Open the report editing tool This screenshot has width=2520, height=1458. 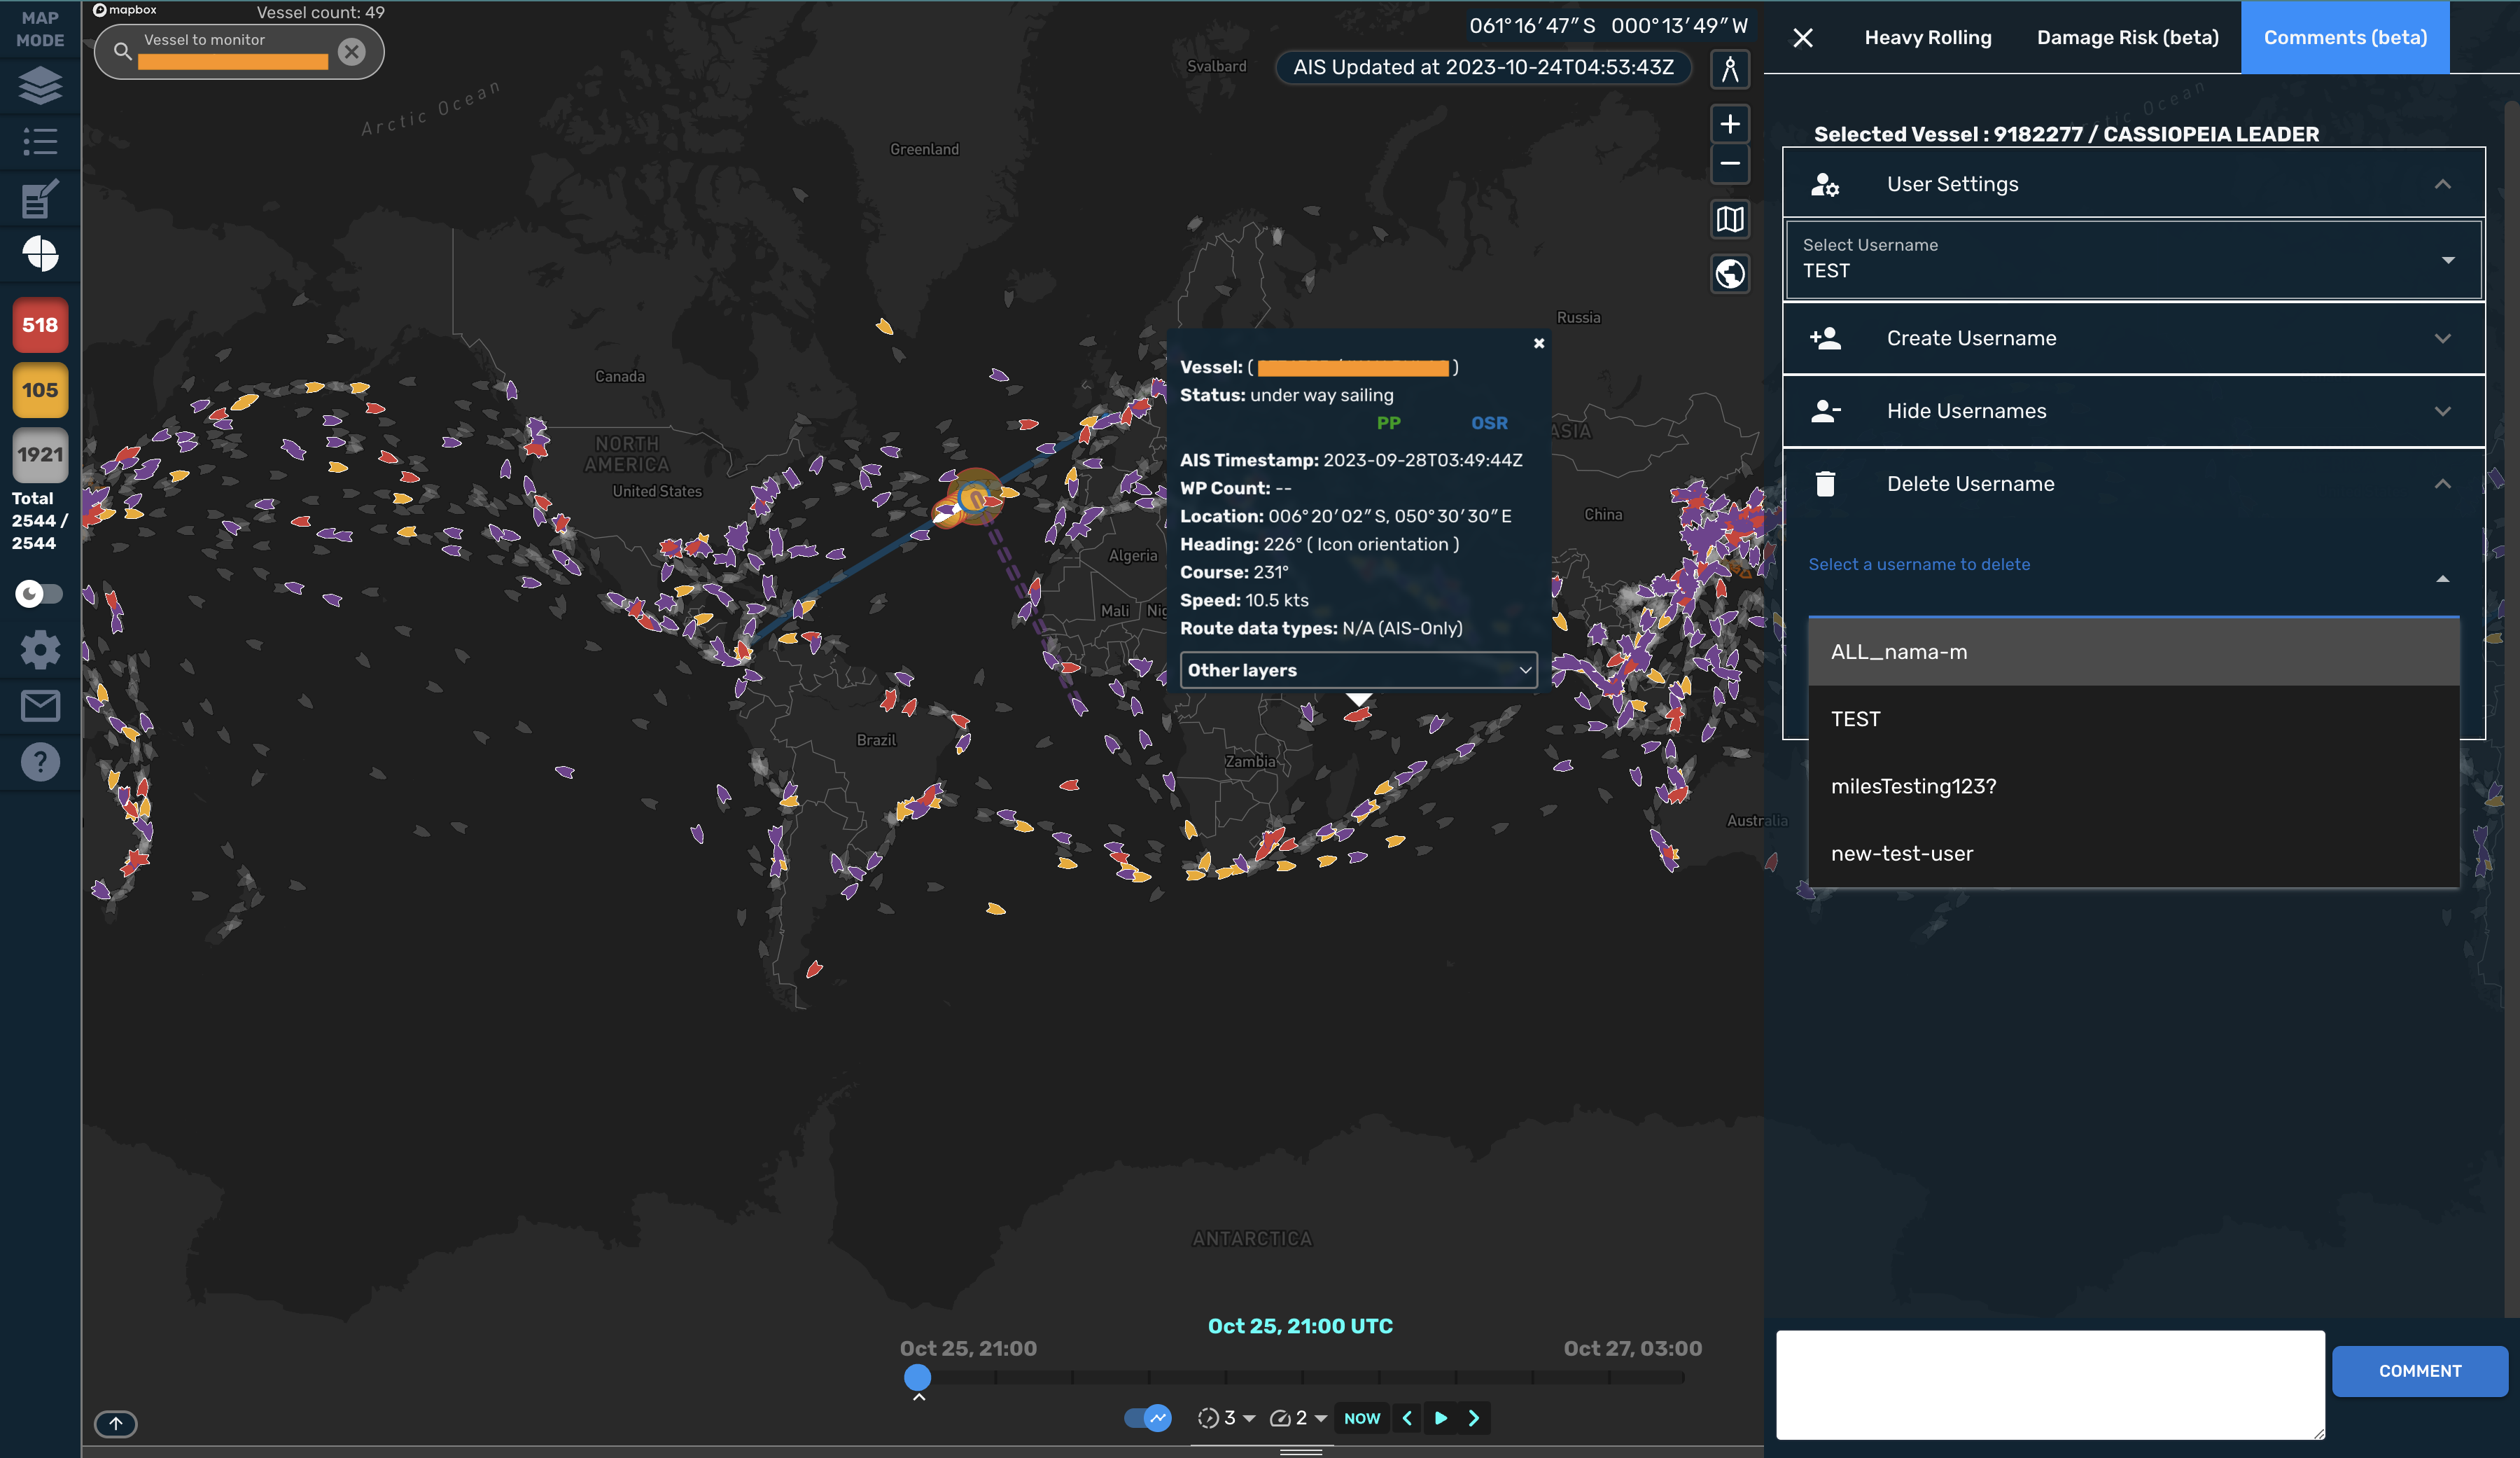(x=40, y=198)
